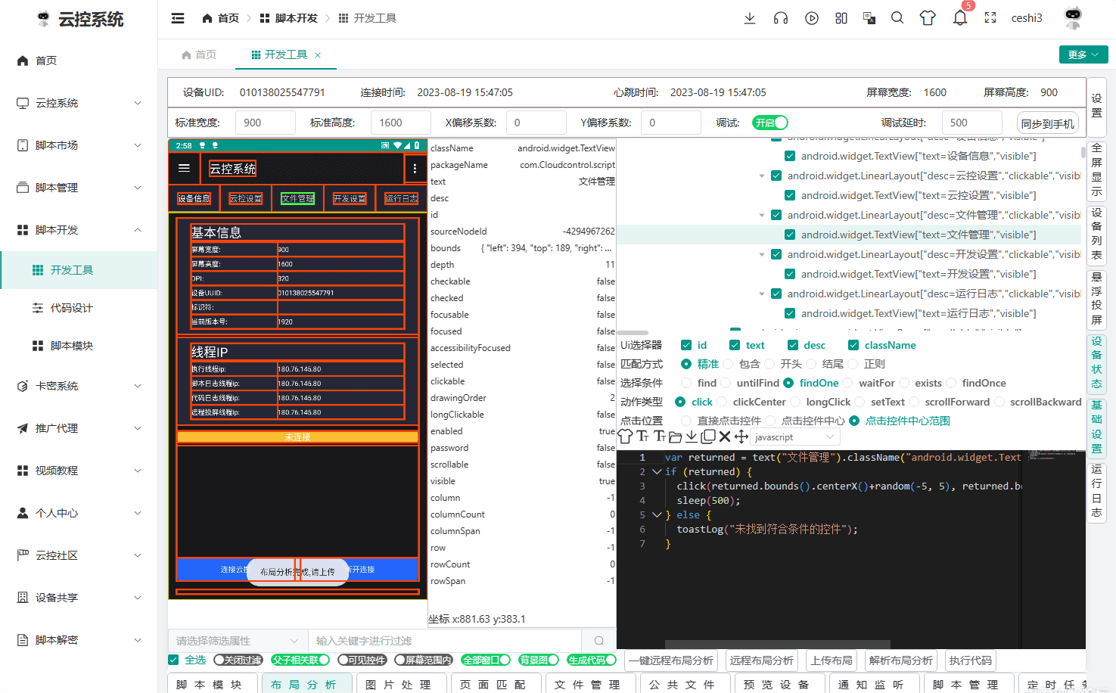
Task: Expand 卡密系统 sidebar menu
Action: tap(79, 386)
